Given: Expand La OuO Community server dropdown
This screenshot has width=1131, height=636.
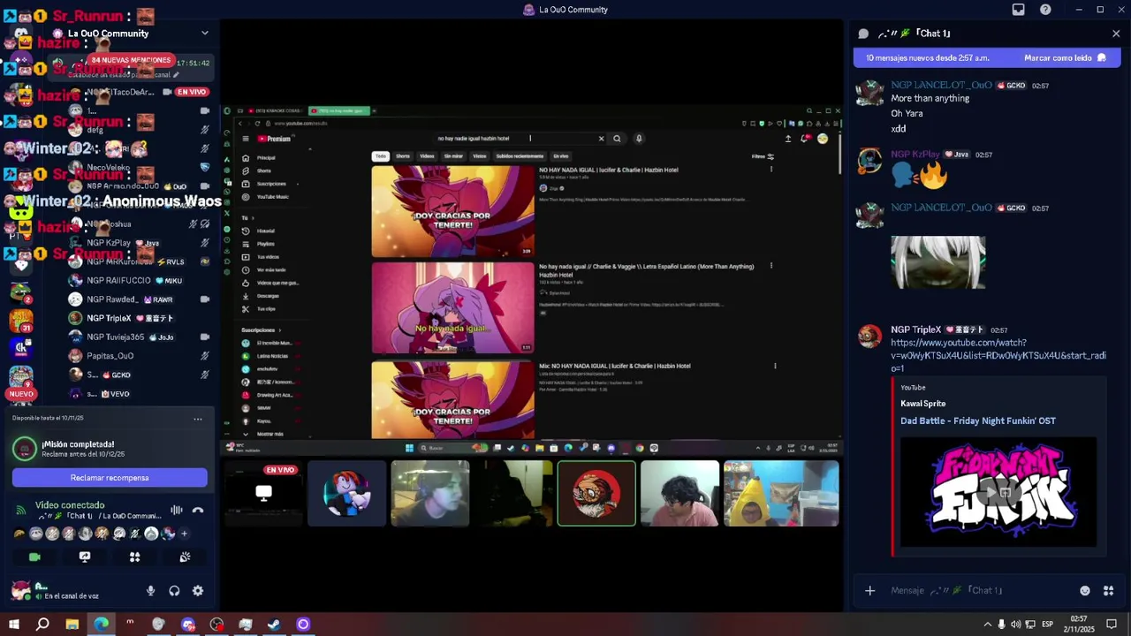Looking at the screenshot, I should pos(205,34).
